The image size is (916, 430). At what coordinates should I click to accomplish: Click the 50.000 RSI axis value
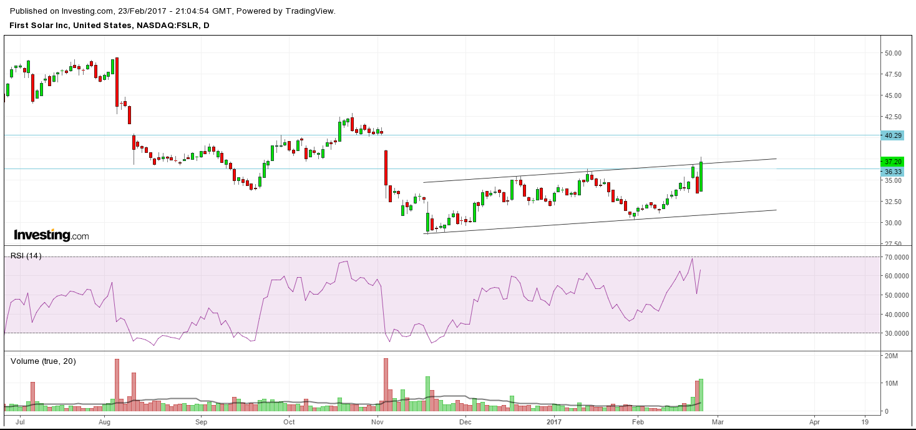point(896,295)
